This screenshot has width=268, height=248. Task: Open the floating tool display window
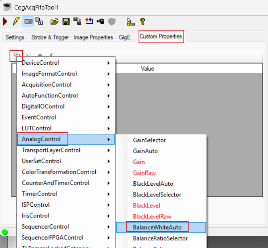coord(39,21)
